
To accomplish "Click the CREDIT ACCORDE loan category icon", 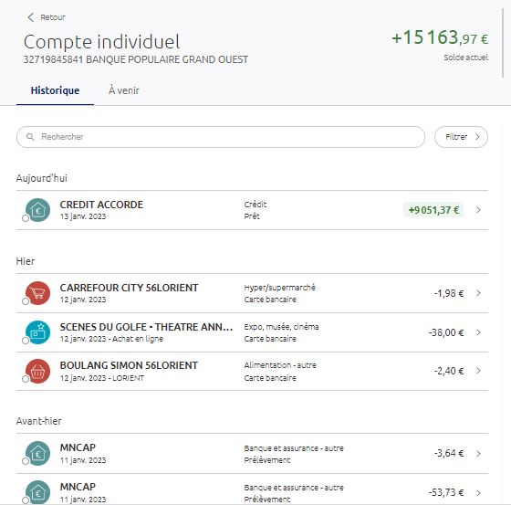I will tap(37, 210).
